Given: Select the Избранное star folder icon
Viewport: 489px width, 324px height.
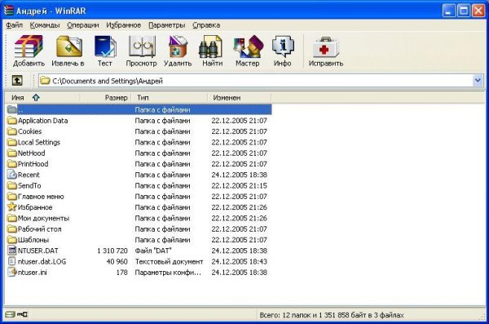Looking at the screenshot, I should click(12, 206).
